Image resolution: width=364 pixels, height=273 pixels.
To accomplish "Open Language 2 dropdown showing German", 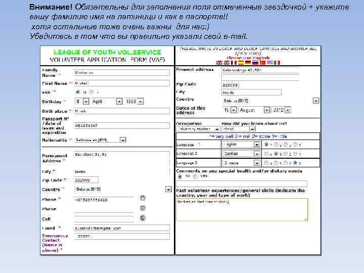I will pos(256,154).
